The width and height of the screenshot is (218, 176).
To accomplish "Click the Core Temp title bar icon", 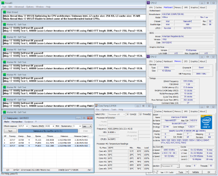I will [96, 106].
